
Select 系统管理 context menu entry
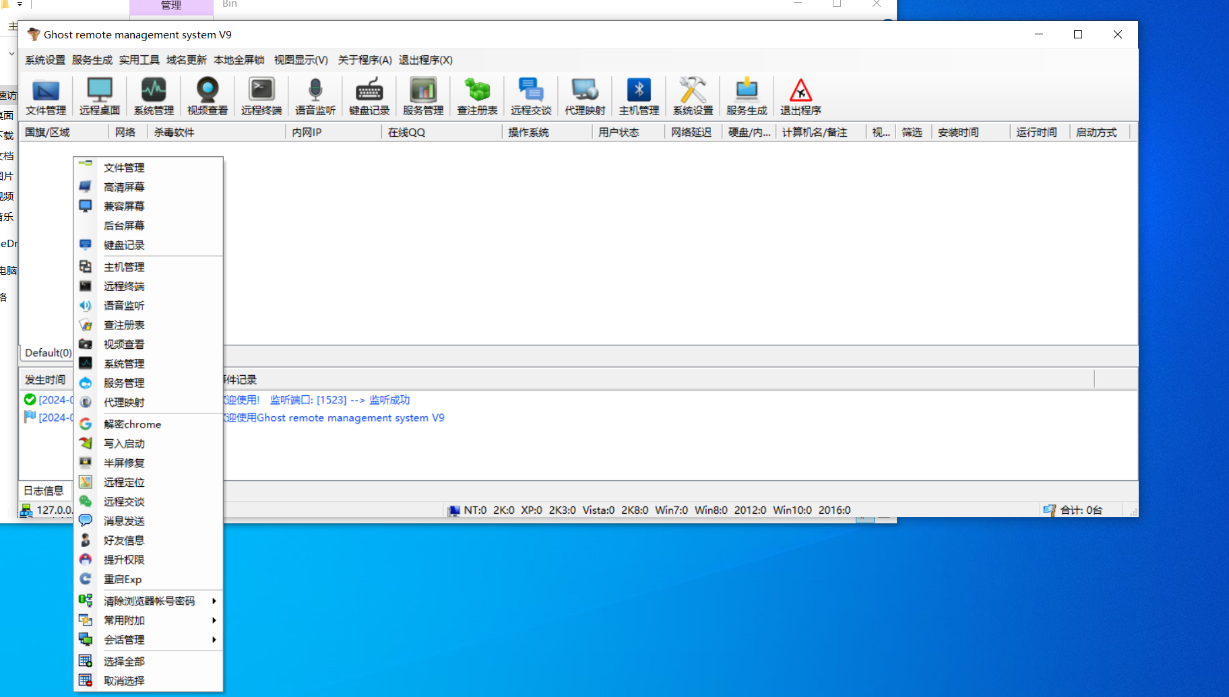148,364
